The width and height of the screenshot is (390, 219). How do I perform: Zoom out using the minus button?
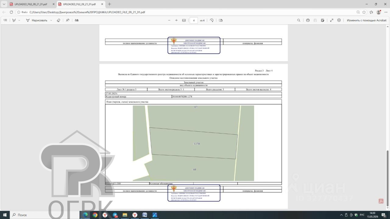click(x=169, y=20)
